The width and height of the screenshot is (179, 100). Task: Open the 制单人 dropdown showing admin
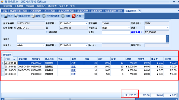[x=44, y=45]
